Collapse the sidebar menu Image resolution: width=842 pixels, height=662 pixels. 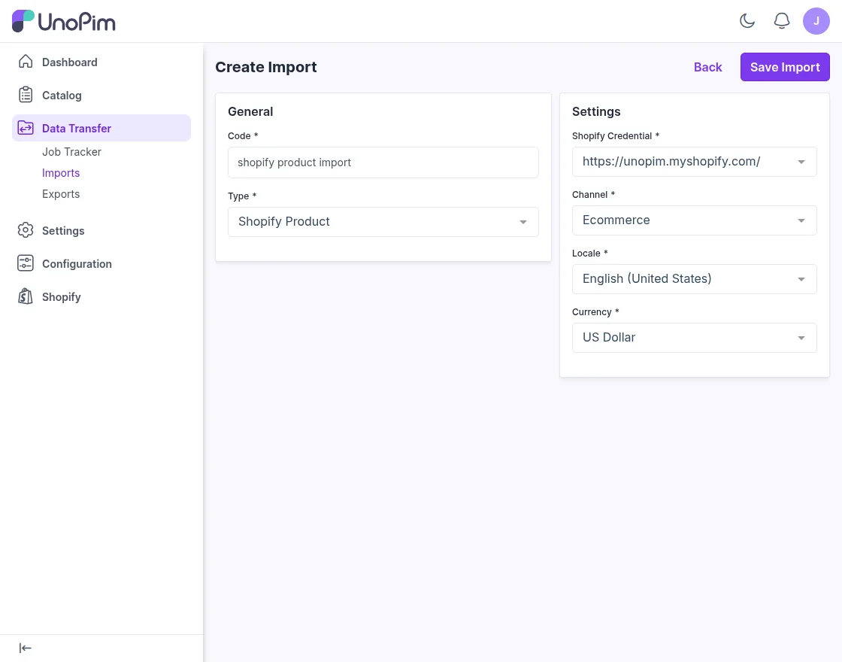[26, 648]
